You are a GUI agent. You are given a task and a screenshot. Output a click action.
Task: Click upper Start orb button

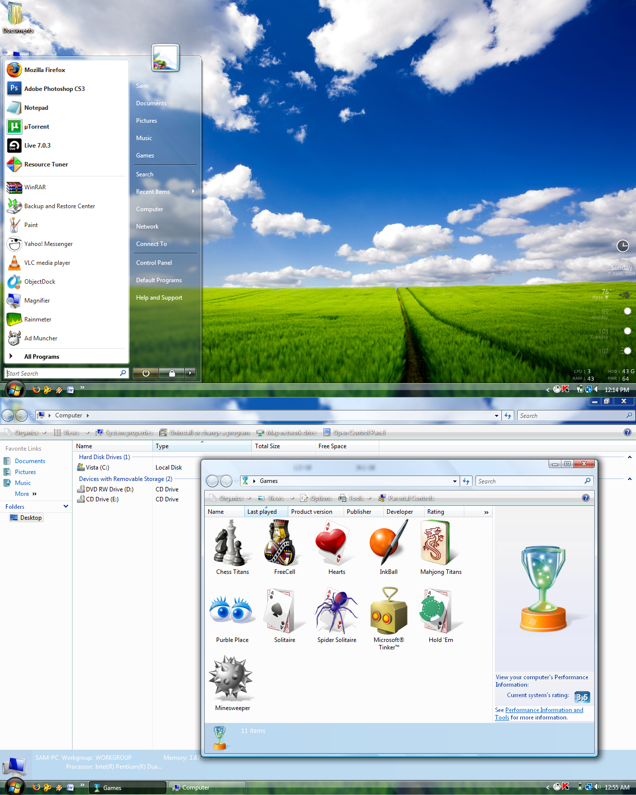click(x=14, y=390)
